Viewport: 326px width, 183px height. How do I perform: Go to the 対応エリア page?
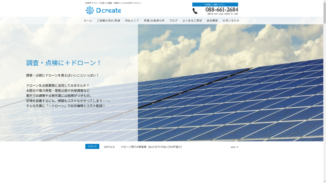coord(132,21)
